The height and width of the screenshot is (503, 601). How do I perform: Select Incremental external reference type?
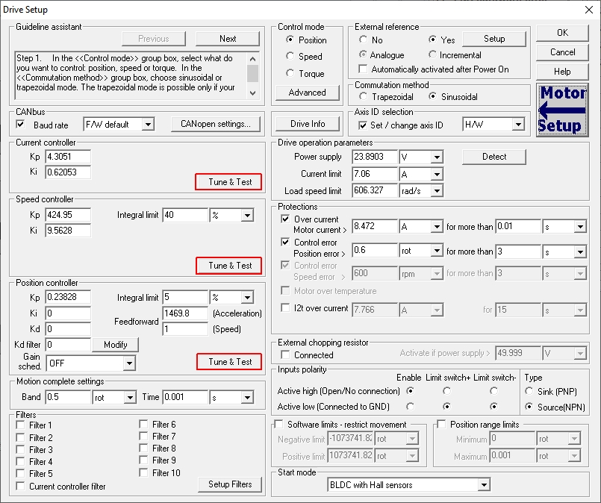pos(432,54)
